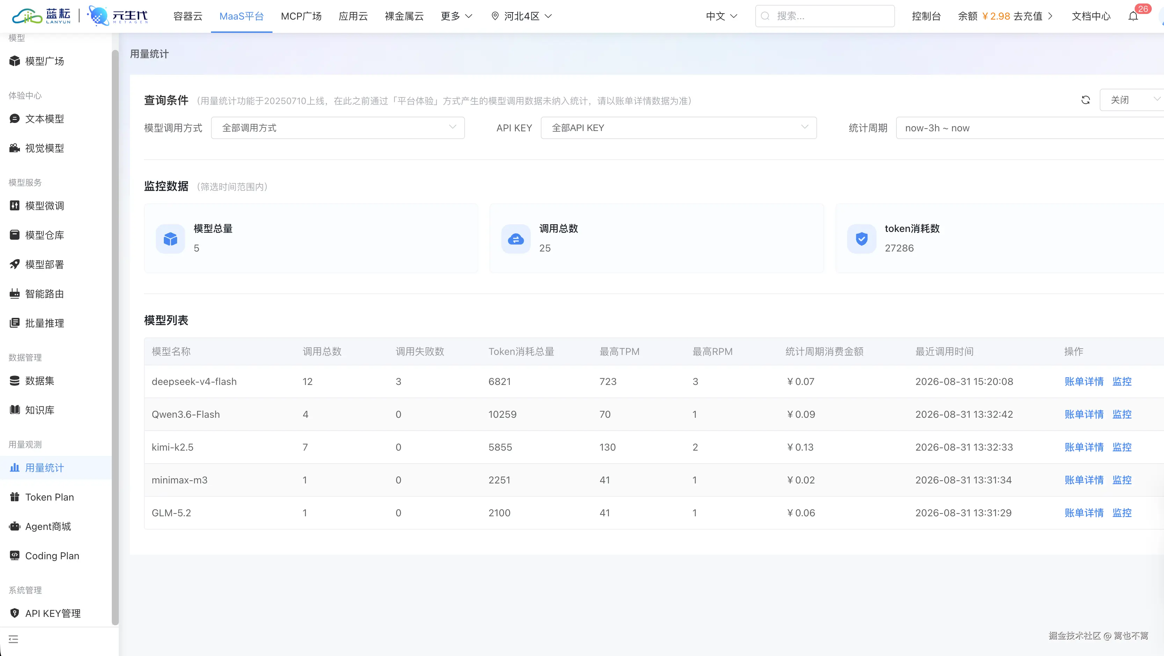This screenshot has height=656, width=1164.
Task: Open 全部调用方式 dropdown
Action: pos(337,128)
